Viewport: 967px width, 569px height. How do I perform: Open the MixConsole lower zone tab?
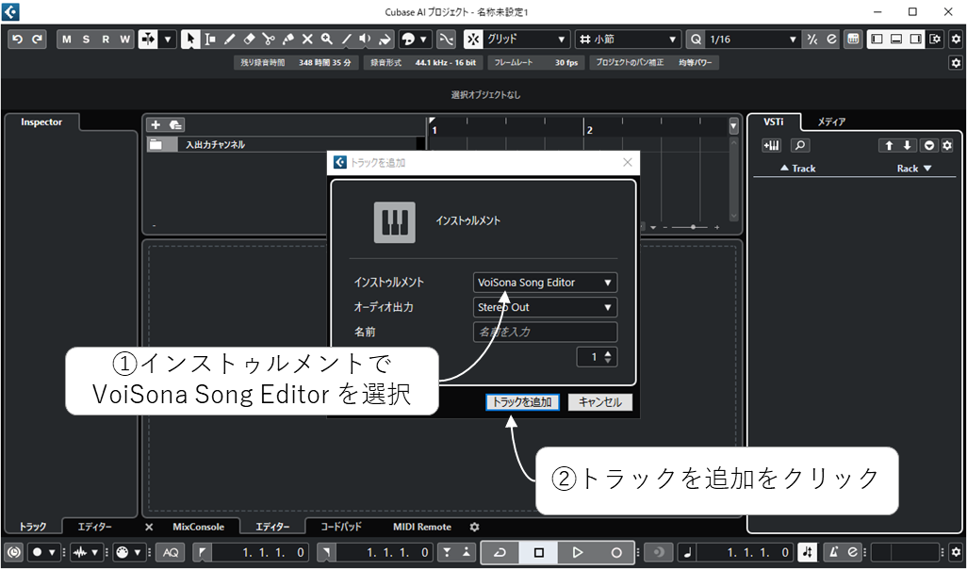click(x=199, y=528)
